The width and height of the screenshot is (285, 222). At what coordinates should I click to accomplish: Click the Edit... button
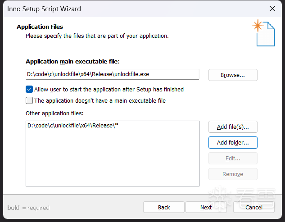click(233, 159)
